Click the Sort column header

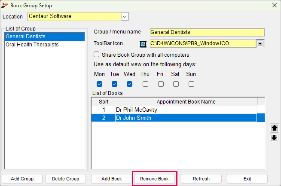(104, 102)
